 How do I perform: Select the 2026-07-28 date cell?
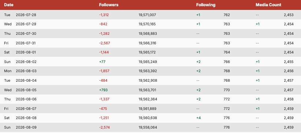(26, 15)
